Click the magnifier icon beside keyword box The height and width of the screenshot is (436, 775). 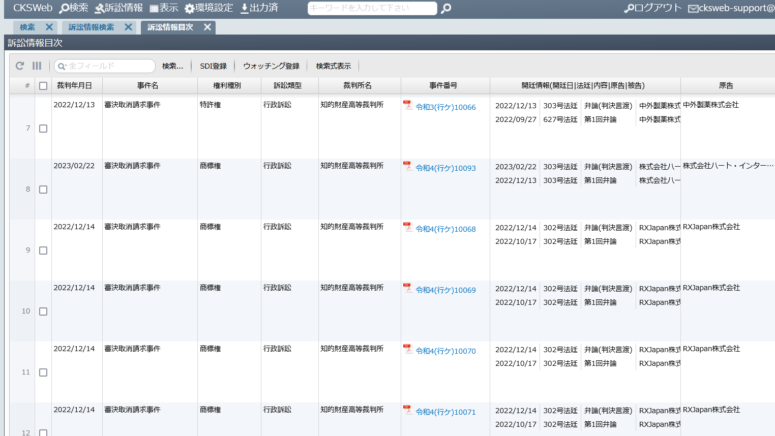(x=446, y=9)
